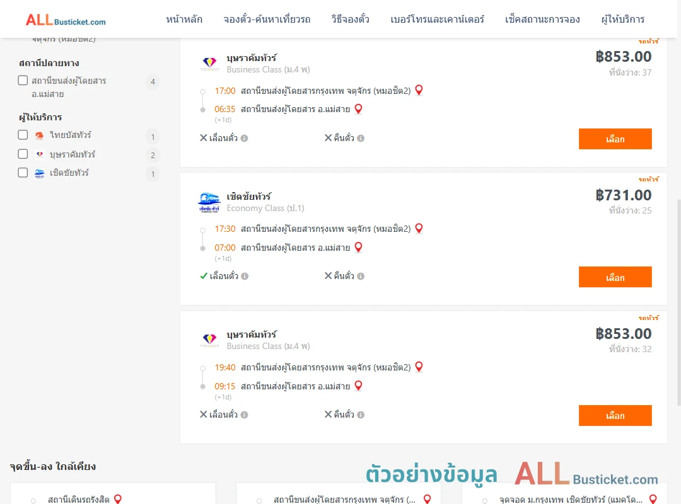The width and height of the screenshot is (681, 504).
Task: Open จองตั๋ว-ค้นหาเที่ยวรถ menu item
Action: pos(267,19)
